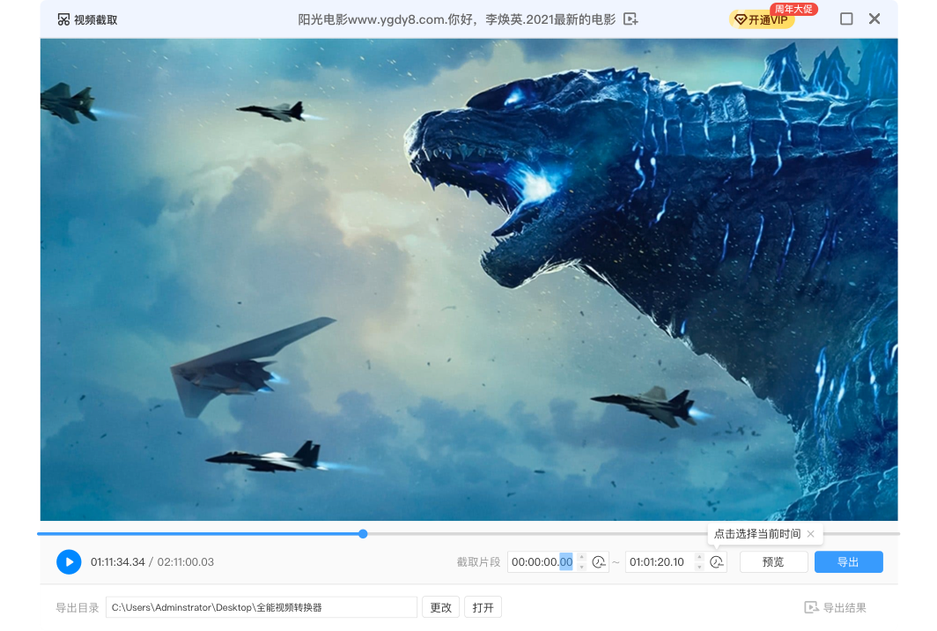937x631 pixels.
Task: Click the export directory path field
Action: (261, 607)
